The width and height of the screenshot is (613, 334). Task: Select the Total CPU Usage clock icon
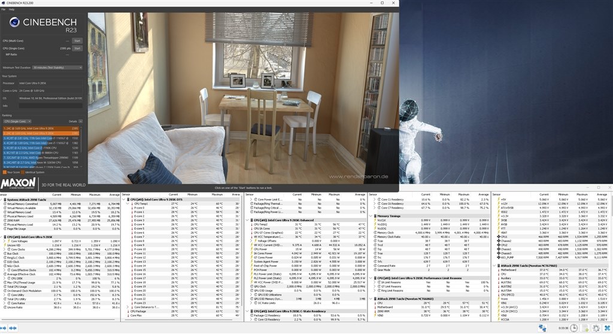pyautogui.click(x=5, y=287)
